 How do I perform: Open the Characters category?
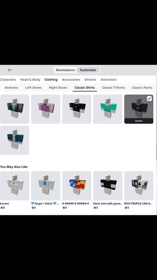pyautogui.click(x=8, y=80)
